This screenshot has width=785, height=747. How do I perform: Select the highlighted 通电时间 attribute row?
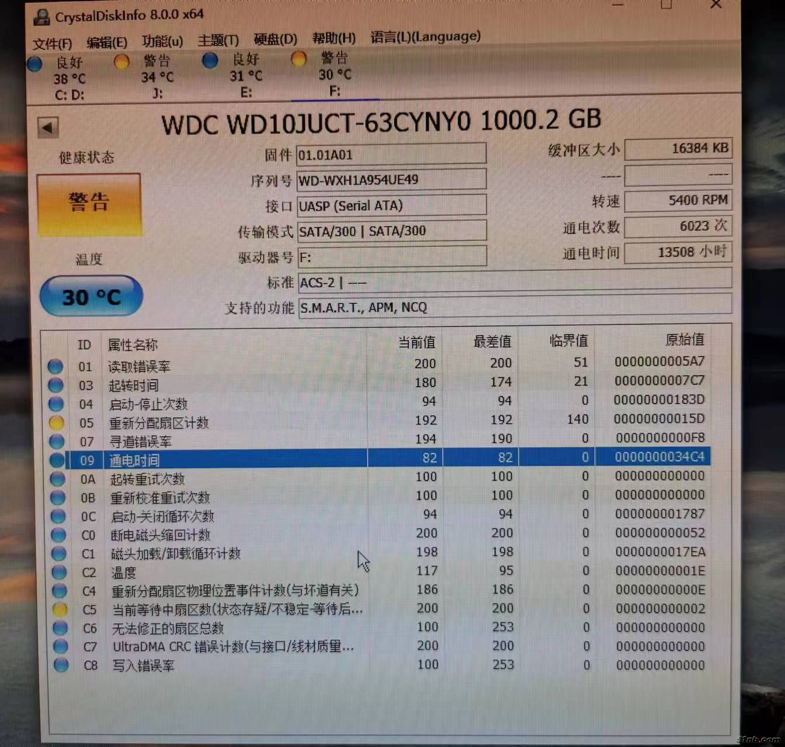coord(378,458)
